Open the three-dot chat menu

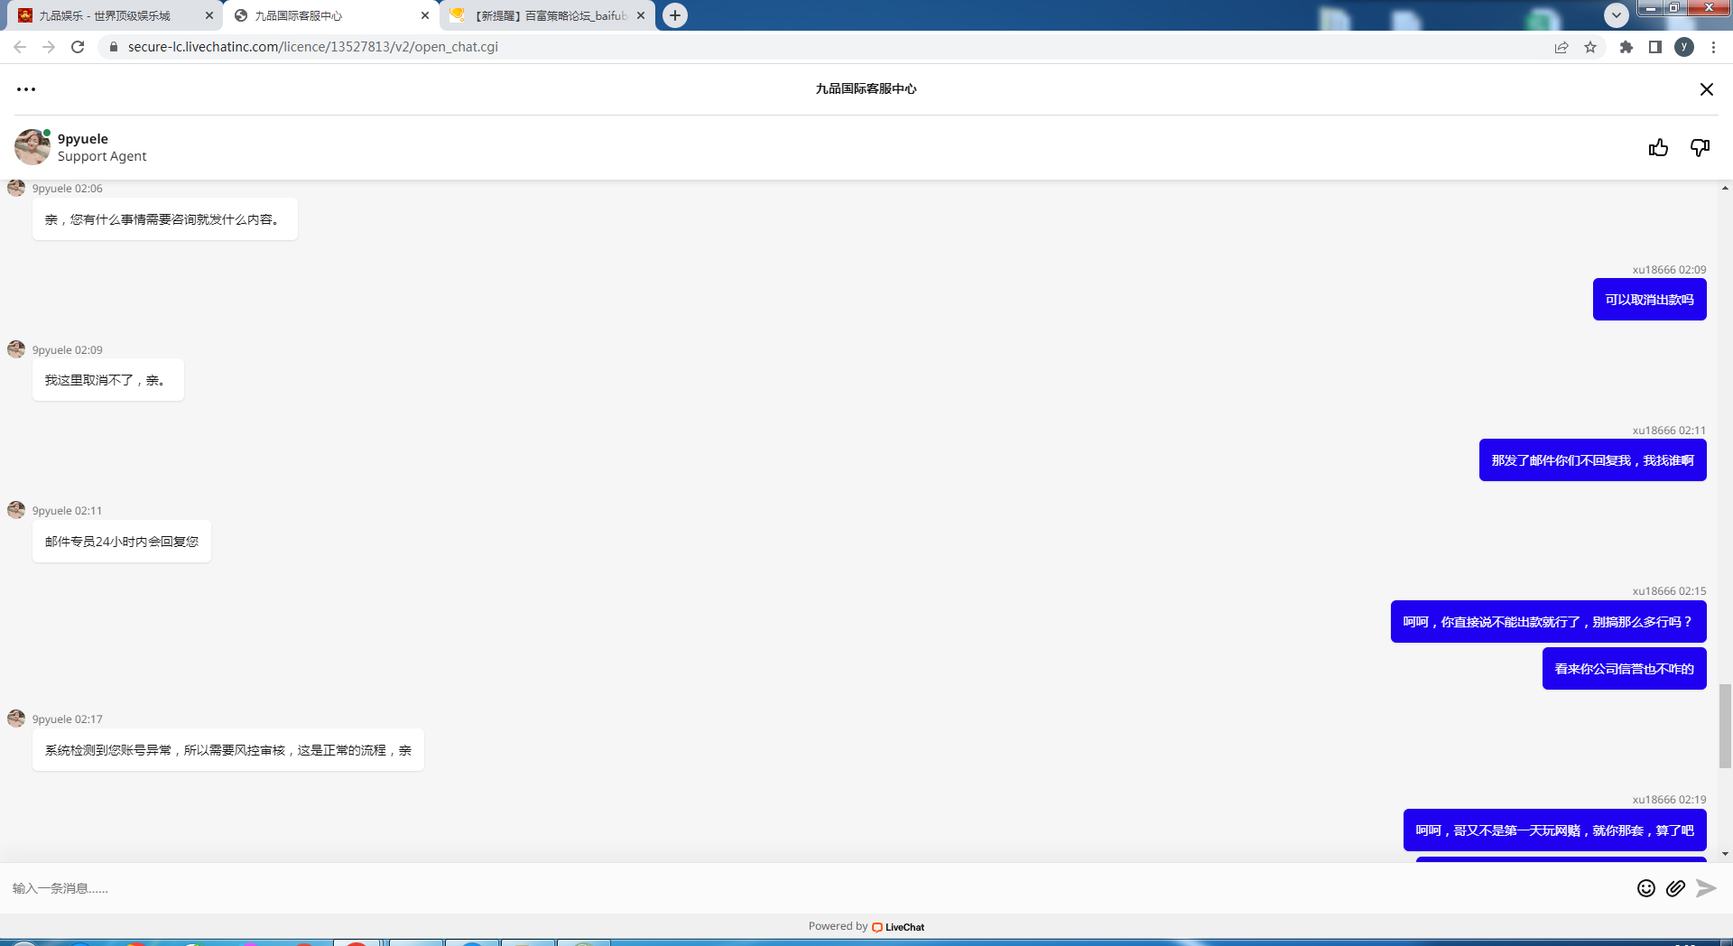[x=26, y=89]
